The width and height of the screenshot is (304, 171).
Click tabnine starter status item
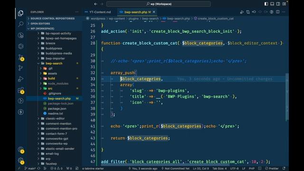(93, 169)
